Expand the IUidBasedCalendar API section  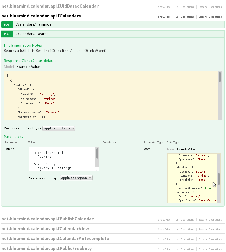[50, 6]
